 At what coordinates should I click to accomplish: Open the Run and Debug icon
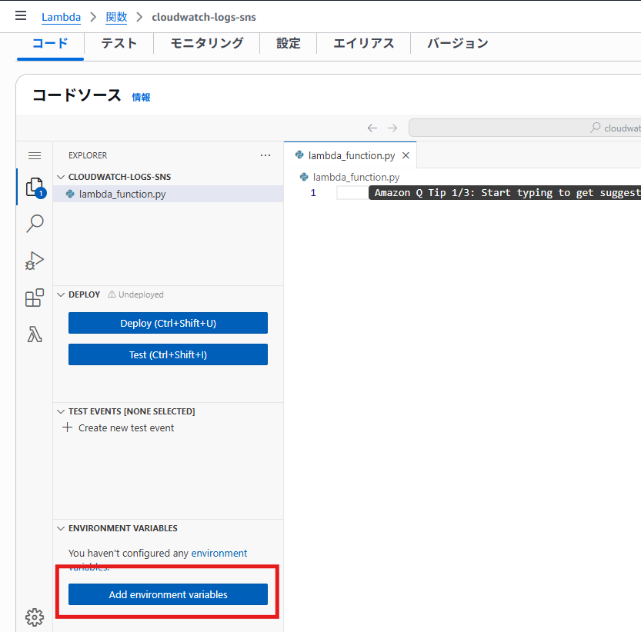(x=35, y=261)
